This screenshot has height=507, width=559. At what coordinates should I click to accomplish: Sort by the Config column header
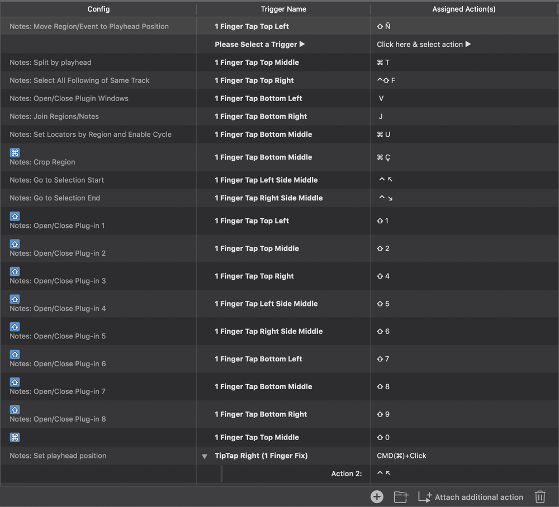(x=98, y=9)
